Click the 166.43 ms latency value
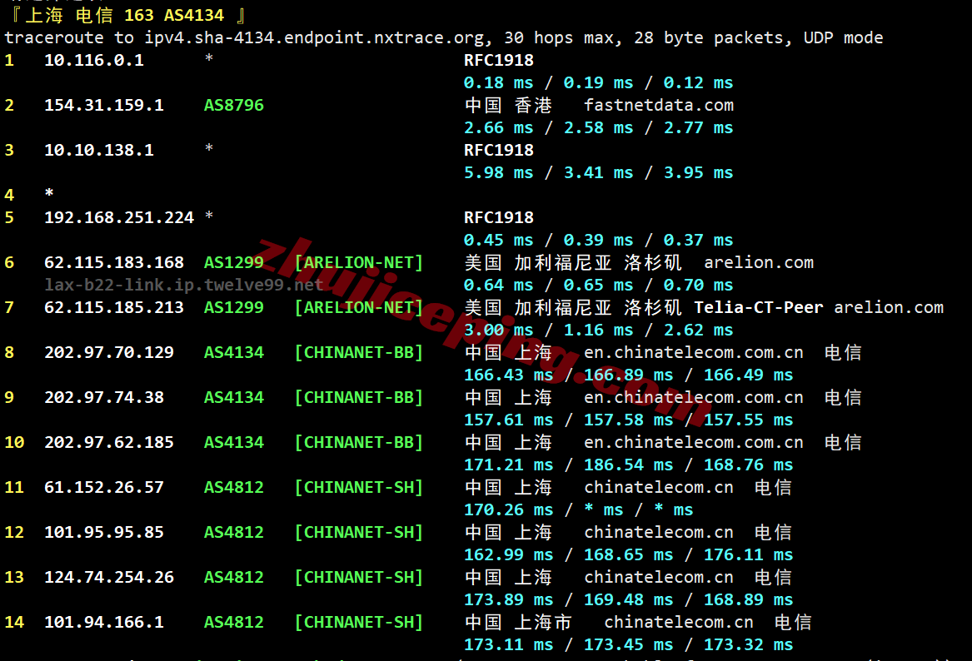The height and width of the screenshot is (661, 972). tap(508, 375)
